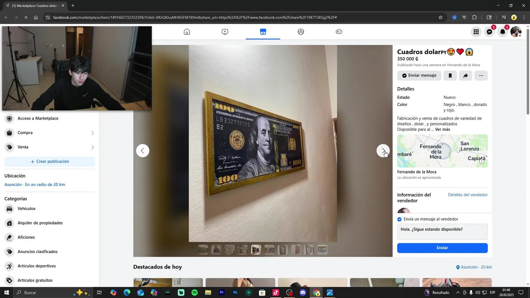Open Adobe Premiere Pro from taskbar
Image resolution: width=530 pixels, height=298 pixels.
222,293
